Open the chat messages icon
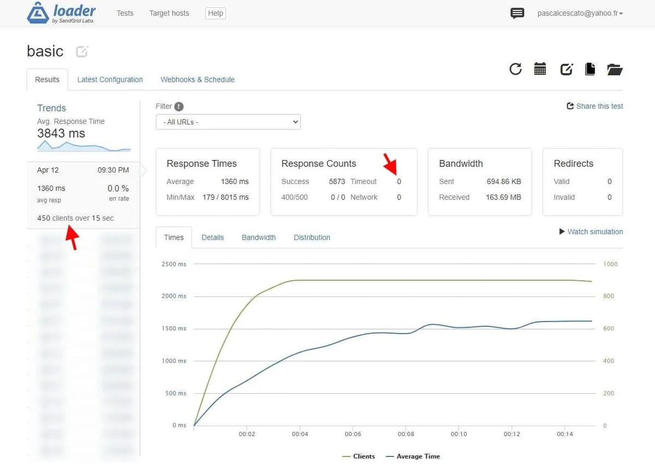655x469 pixels. (x=517, y=14)
